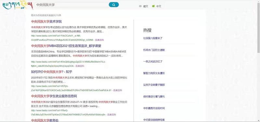
Task: Click 百度百科 under the 美术学院 result
Action: tap(99, 40)
